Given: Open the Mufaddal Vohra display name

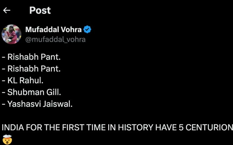Looking at the screenshot, I should pyautogui.click(x=53, y=30).
